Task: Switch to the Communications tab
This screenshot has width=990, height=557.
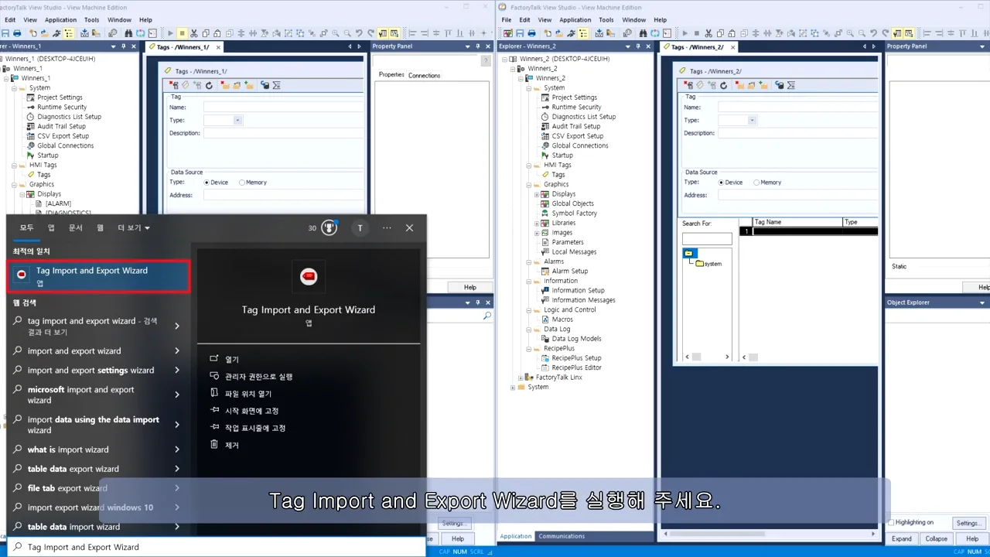Action: pyautogui.click(x=562, y=536)
